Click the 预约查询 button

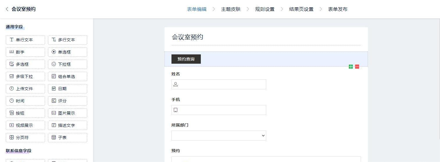[186, 59]
